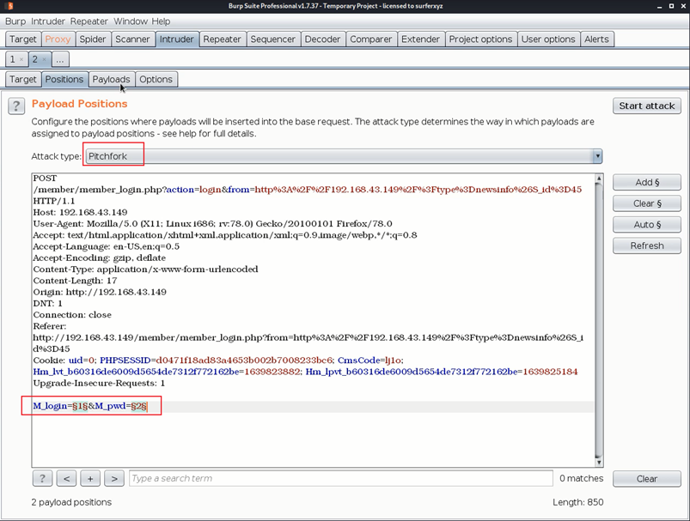Click in the search term field
The width and height of the screenshot is (690, 521).
click(x=340, y=478)
